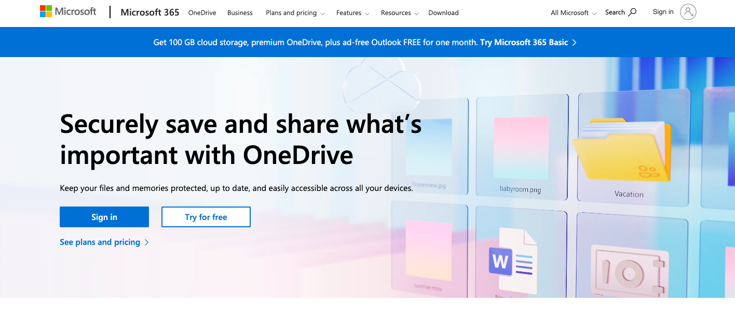Image resolution: width=735 pixels, height=316 pixels.
Task: Click the 'Keep your files and memories' paragraph
Action: click(x=236, y=188)
